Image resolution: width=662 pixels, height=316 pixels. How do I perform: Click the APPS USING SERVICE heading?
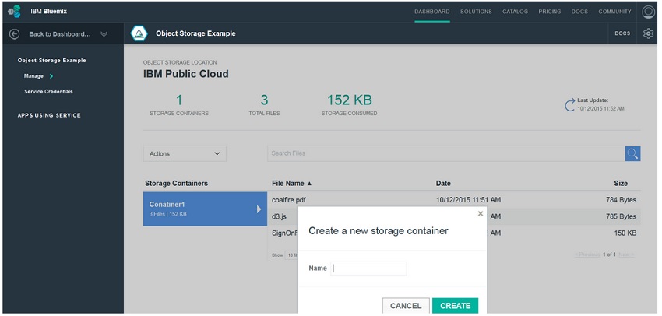(49, 115)
